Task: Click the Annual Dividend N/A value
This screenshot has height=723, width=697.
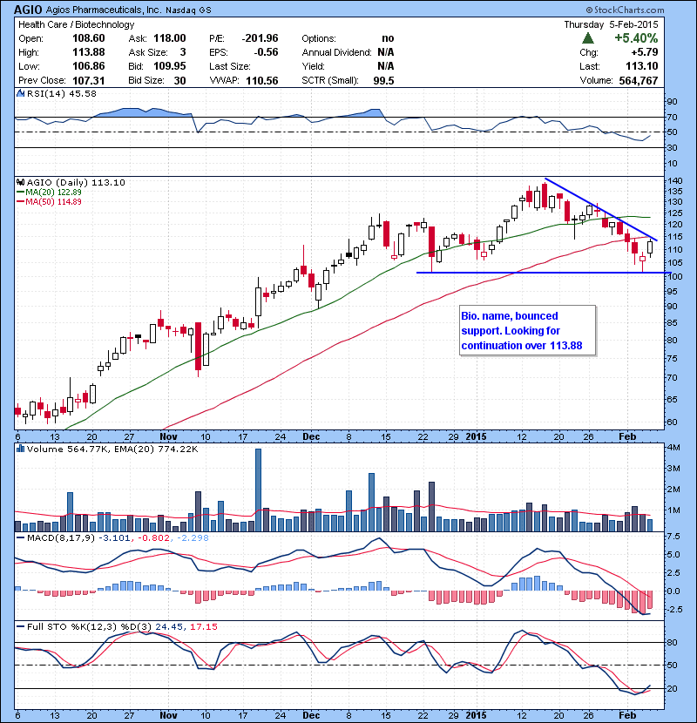Action: pyautogui.click(x=386, y=52)
